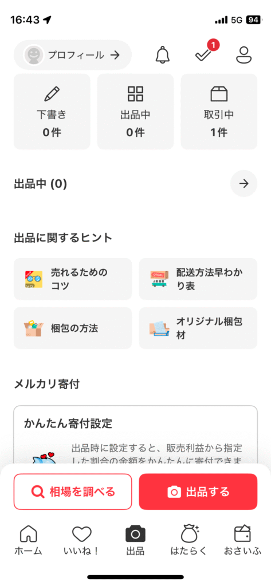Open the notifications bell icon

[x=163, y=55]
